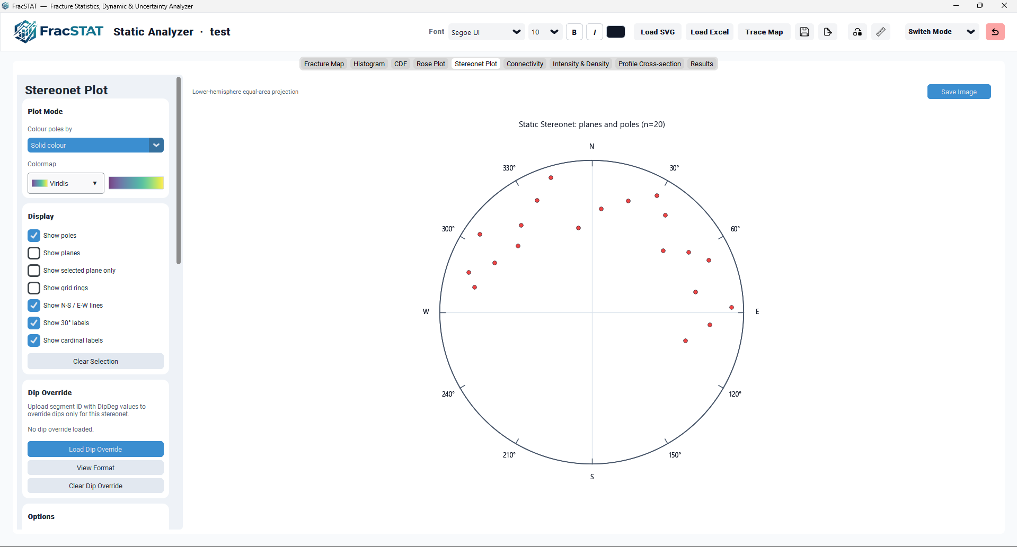1017x547 pixels.
Task: Click the lock shapes icon in toolbar
Action: tap(857, 32)
